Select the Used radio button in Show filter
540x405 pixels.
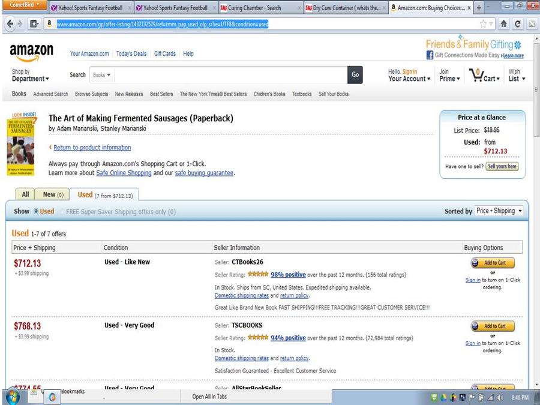36,211
